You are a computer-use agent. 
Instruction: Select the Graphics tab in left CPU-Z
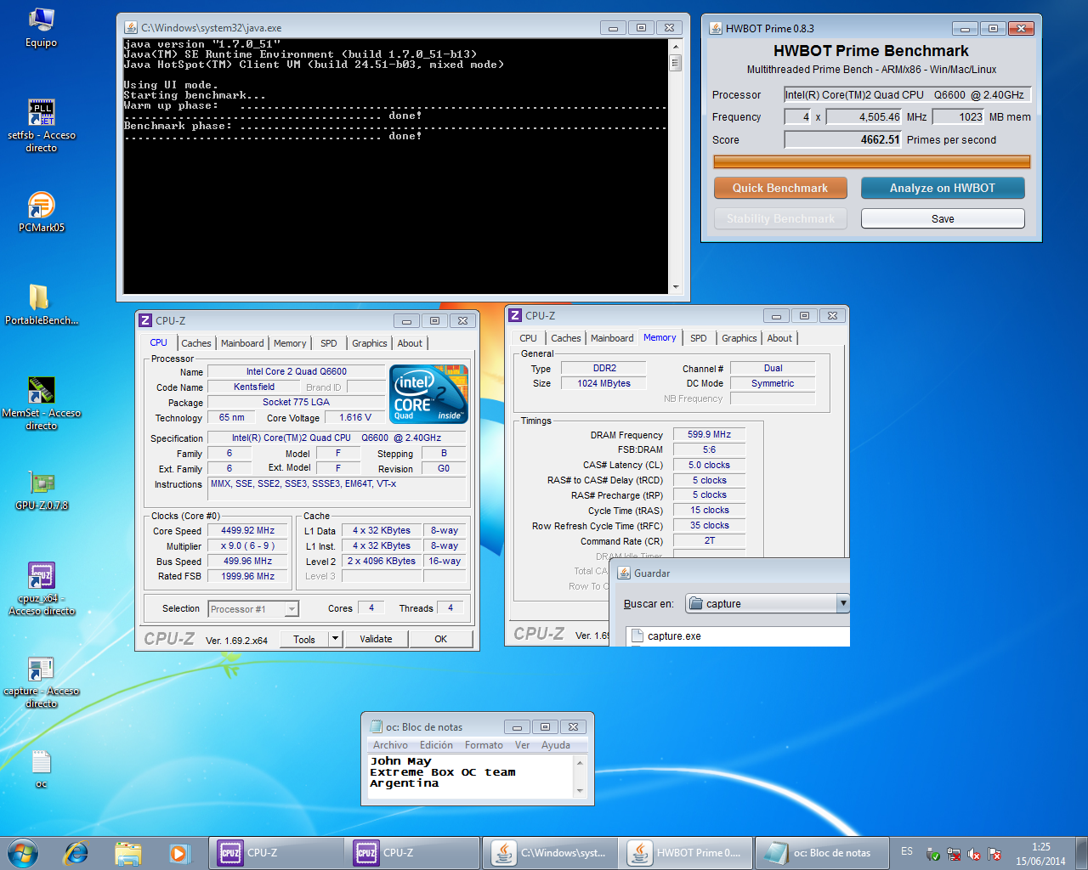[x=370, y=343]
